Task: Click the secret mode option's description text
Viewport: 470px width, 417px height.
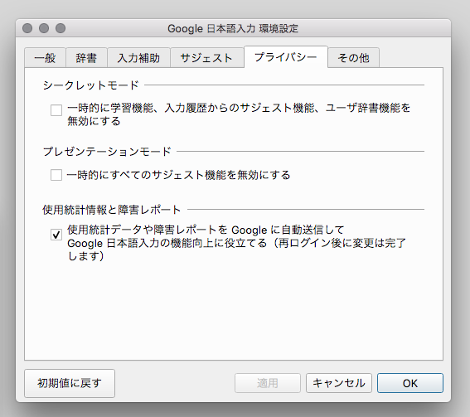Action: 239,114
